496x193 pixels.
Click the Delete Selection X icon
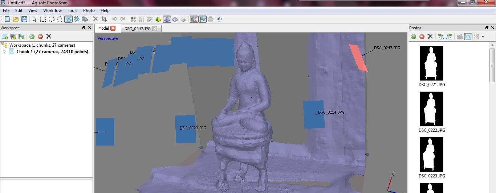pyautogui.click(x=95, y=19)
